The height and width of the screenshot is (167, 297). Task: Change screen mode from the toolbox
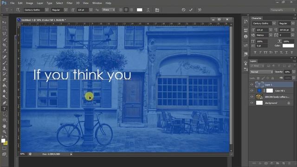point(4,154)
